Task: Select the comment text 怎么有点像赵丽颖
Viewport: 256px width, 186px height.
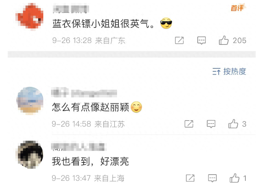Action: point(91,107)
